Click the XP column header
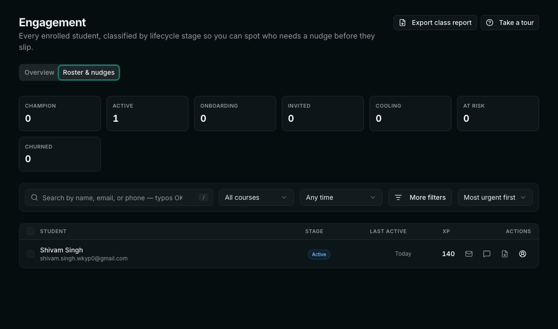 pyautogui.click(x=446, y=231)
